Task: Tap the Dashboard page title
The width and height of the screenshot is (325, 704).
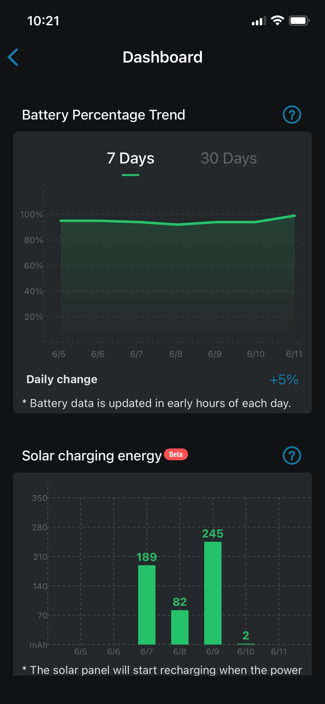Action: 162,57
